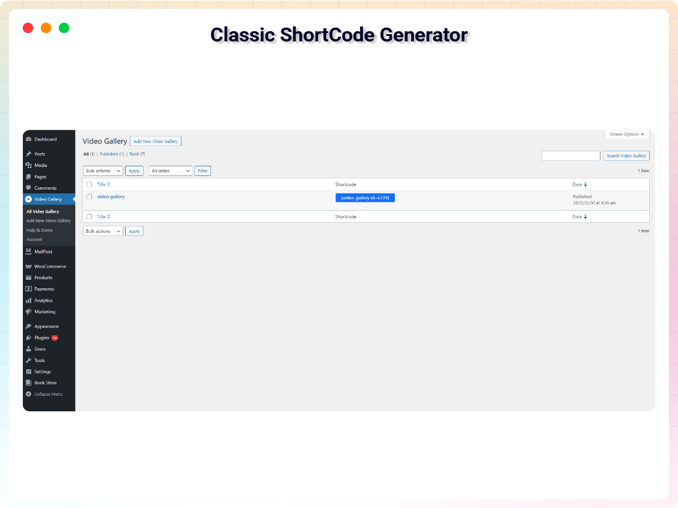Open the top Bulk actions dropdown
This screenshot has height=508, width=678.
[103, 171]
